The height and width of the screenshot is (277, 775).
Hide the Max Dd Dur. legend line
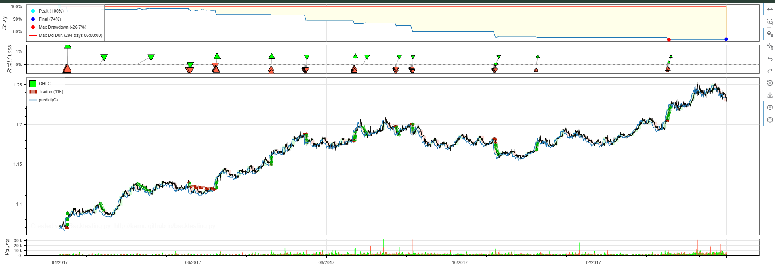point(66,35)
